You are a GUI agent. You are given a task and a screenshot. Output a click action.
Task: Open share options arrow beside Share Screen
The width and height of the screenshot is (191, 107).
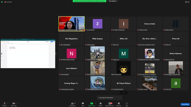tap(95, 103)
